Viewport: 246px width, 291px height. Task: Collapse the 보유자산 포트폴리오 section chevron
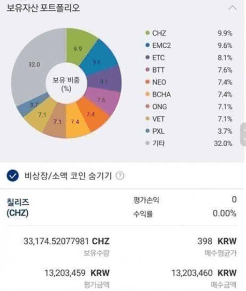tap(232, 8)
